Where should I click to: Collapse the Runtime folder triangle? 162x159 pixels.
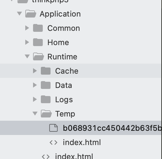point(27,56)
